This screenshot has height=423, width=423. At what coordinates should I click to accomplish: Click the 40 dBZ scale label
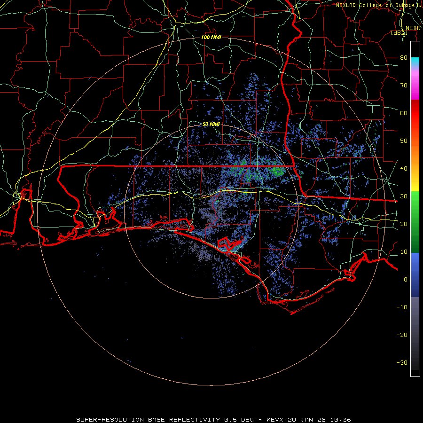click(404, 169)
